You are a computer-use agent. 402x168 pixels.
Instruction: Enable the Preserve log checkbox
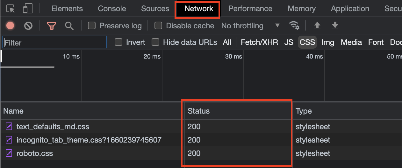[92, 25]
